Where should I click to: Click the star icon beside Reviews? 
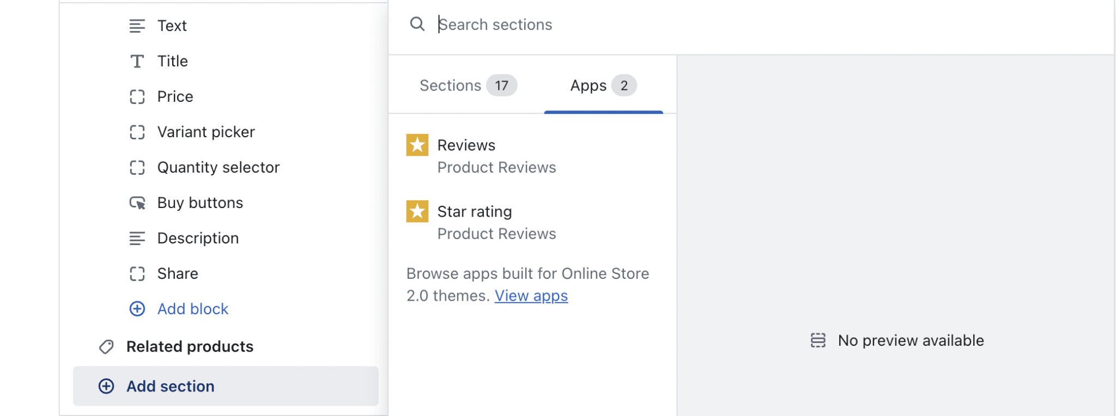point(417,145)
